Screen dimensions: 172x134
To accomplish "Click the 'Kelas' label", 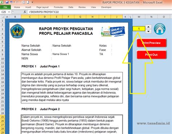I will [103, 46].
